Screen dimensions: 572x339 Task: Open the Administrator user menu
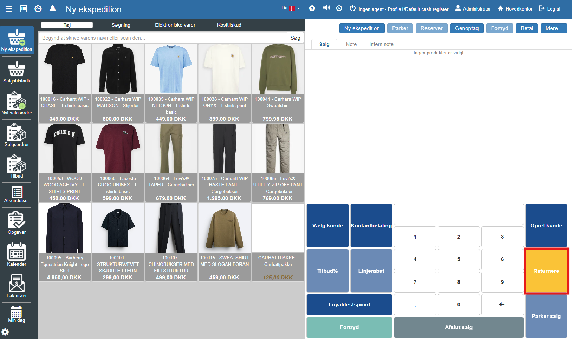click(473, 9)
